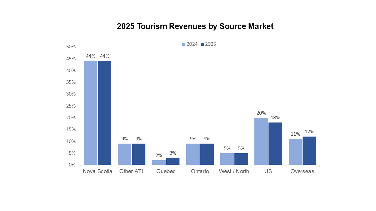Select the 50% value axis label
The width and height of the screenshot is (376, 211).
point(71,47)
